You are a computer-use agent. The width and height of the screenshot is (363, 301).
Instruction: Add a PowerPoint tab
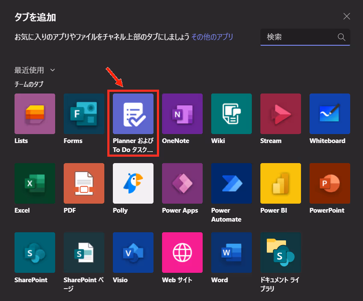click(x=330, y=183)
